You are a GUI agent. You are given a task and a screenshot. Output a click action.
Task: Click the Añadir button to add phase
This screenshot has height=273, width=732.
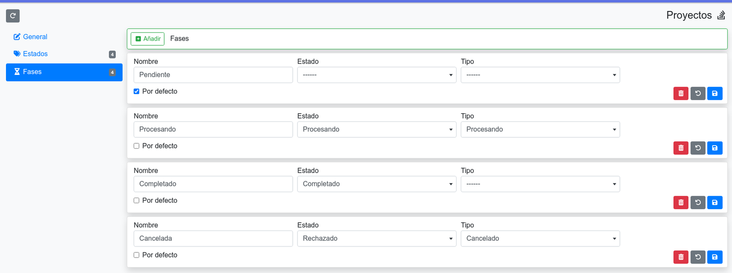[x=147, y=39]
